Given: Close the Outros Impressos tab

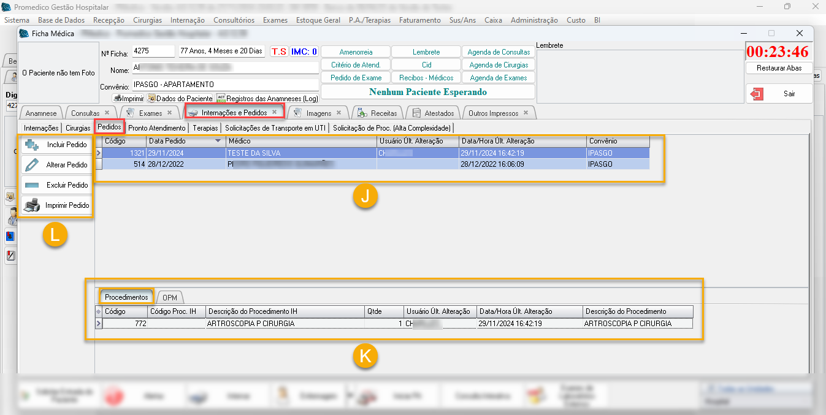Looking at the screenshot, I should pos(526,113).
